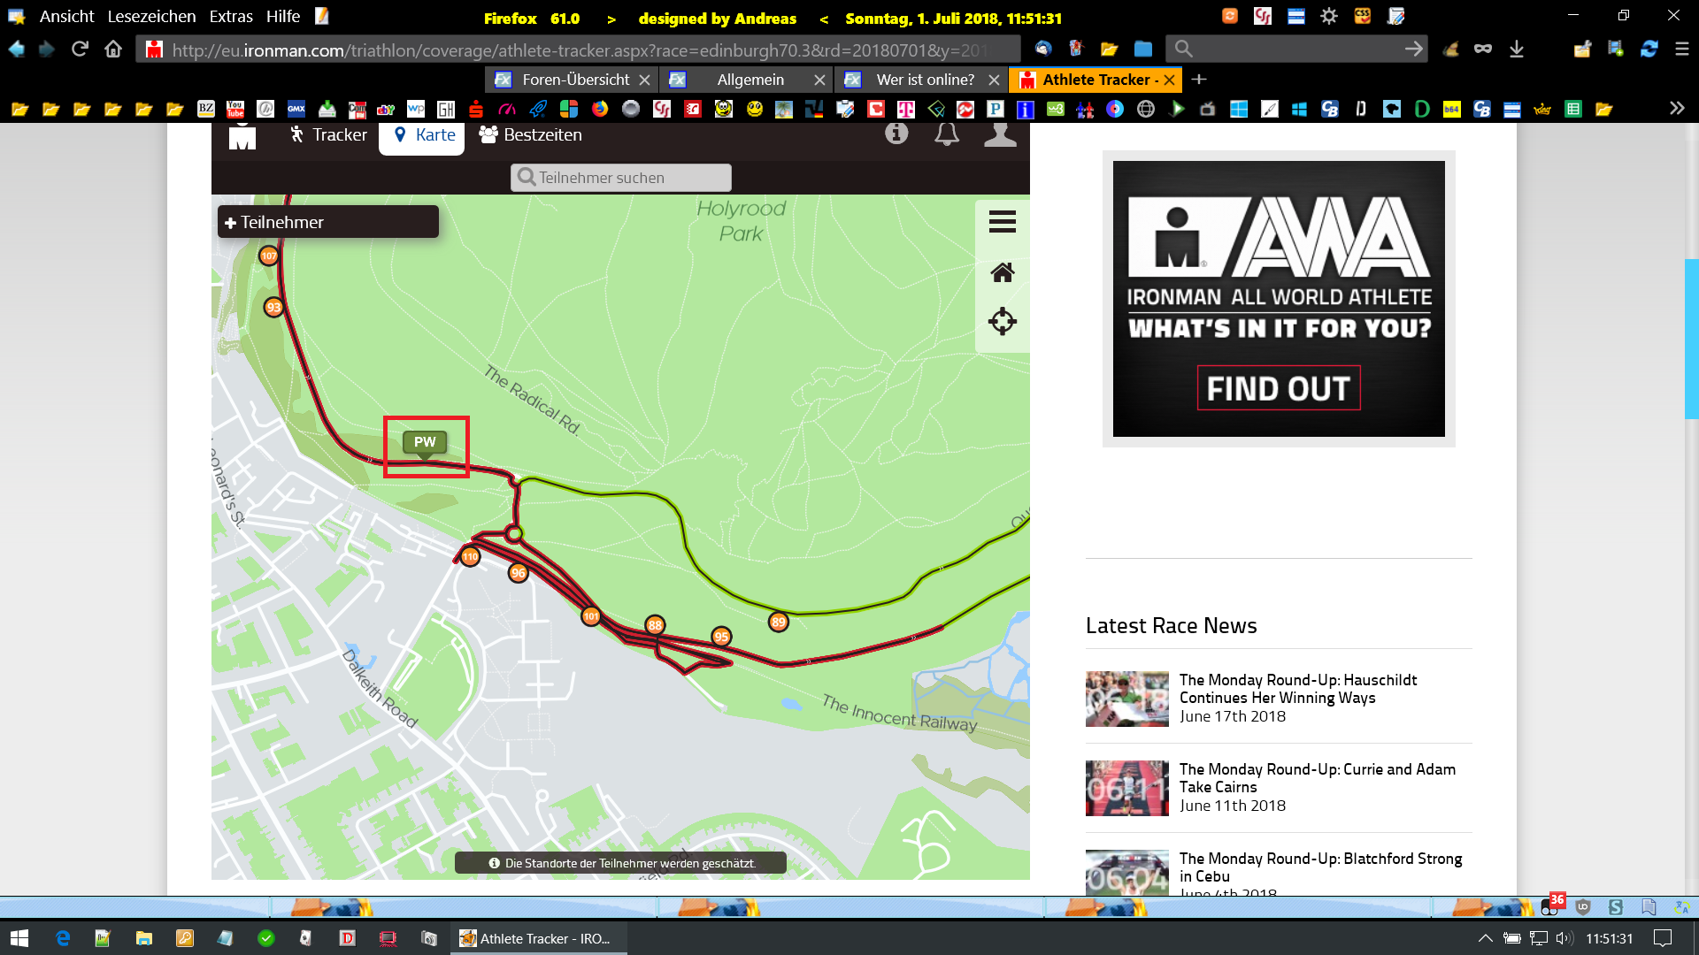1699x955 pixels.
Task: Click athlete marker 107 on map
Action: [x=269, y=256]
